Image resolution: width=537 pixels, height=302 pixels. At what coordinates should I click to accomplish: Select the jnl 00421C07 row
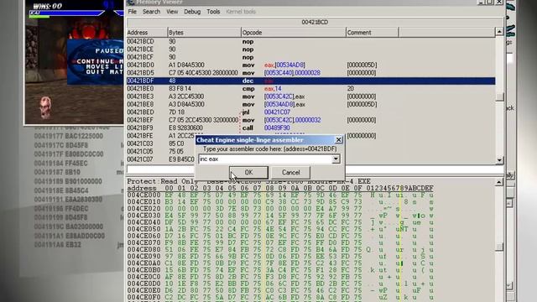point(311,112)
